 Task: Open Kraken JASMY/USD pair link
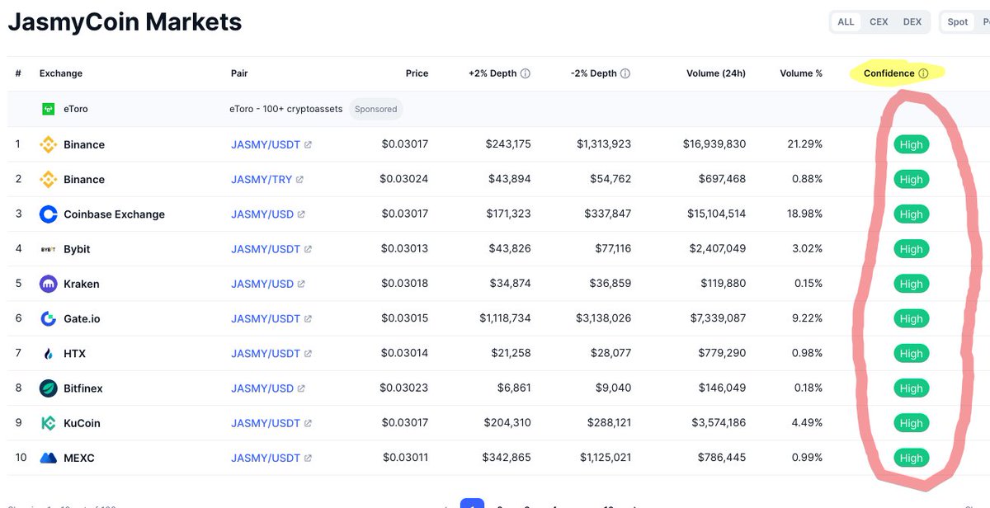[x=262, y=284]
